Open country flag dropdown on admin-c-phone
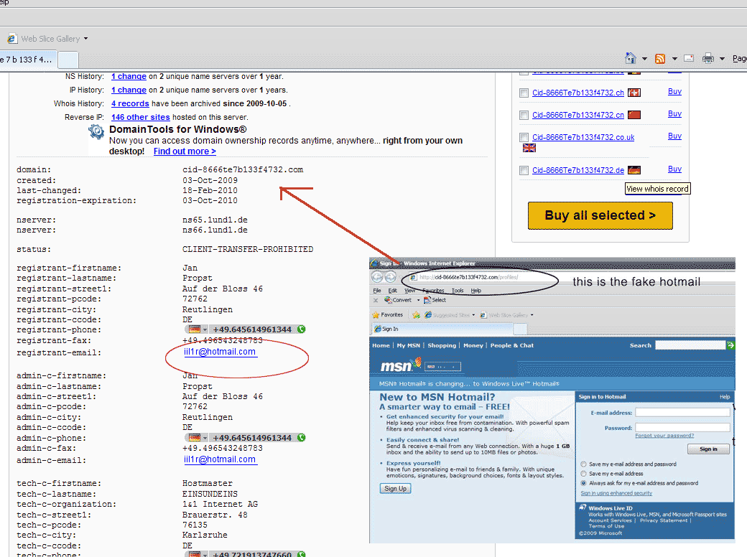The image size is (747, 557). point(205,438)
